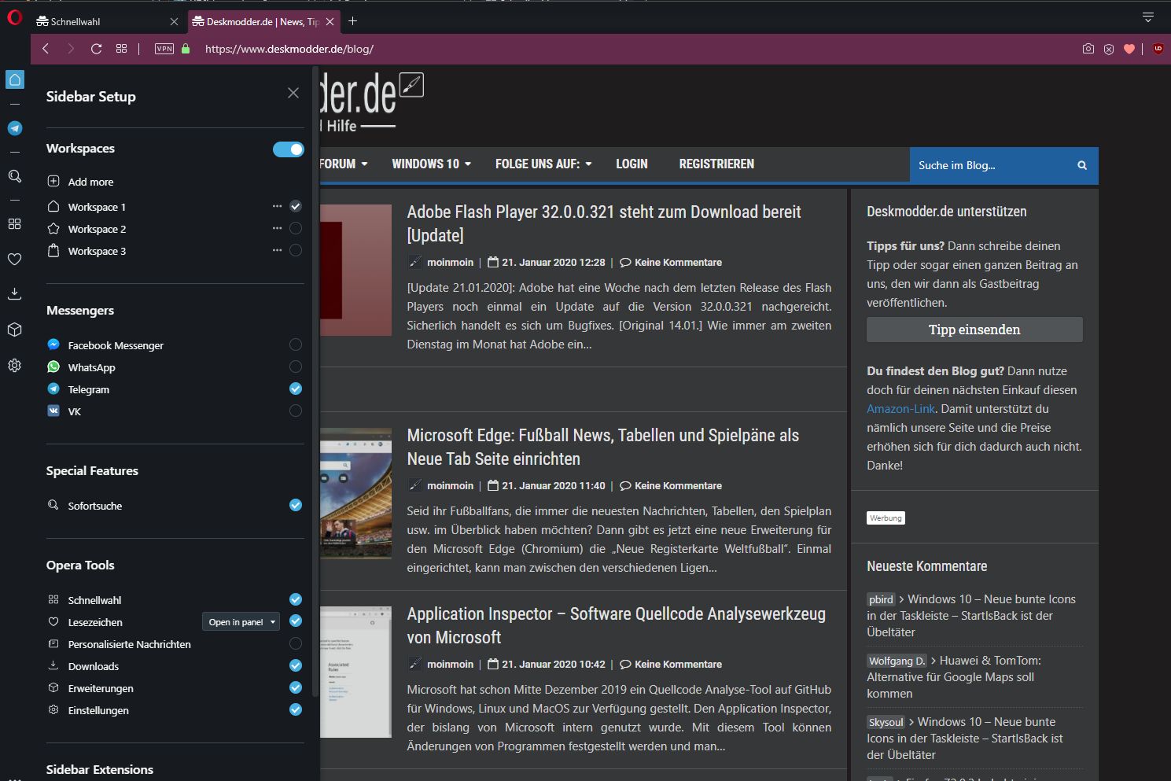Uncheck Downloads under Opera Tools
Viewport: 1171px width, 781px height.
296,665
